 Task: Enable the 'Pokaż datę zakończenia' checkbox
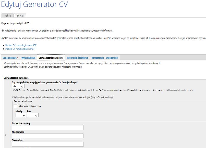pos(16,106)
